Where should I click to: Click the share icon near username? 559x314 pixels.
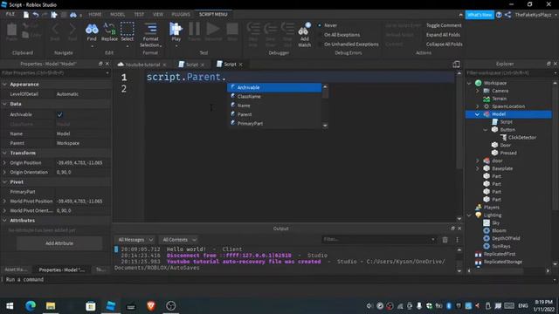(x=508, y=15)
